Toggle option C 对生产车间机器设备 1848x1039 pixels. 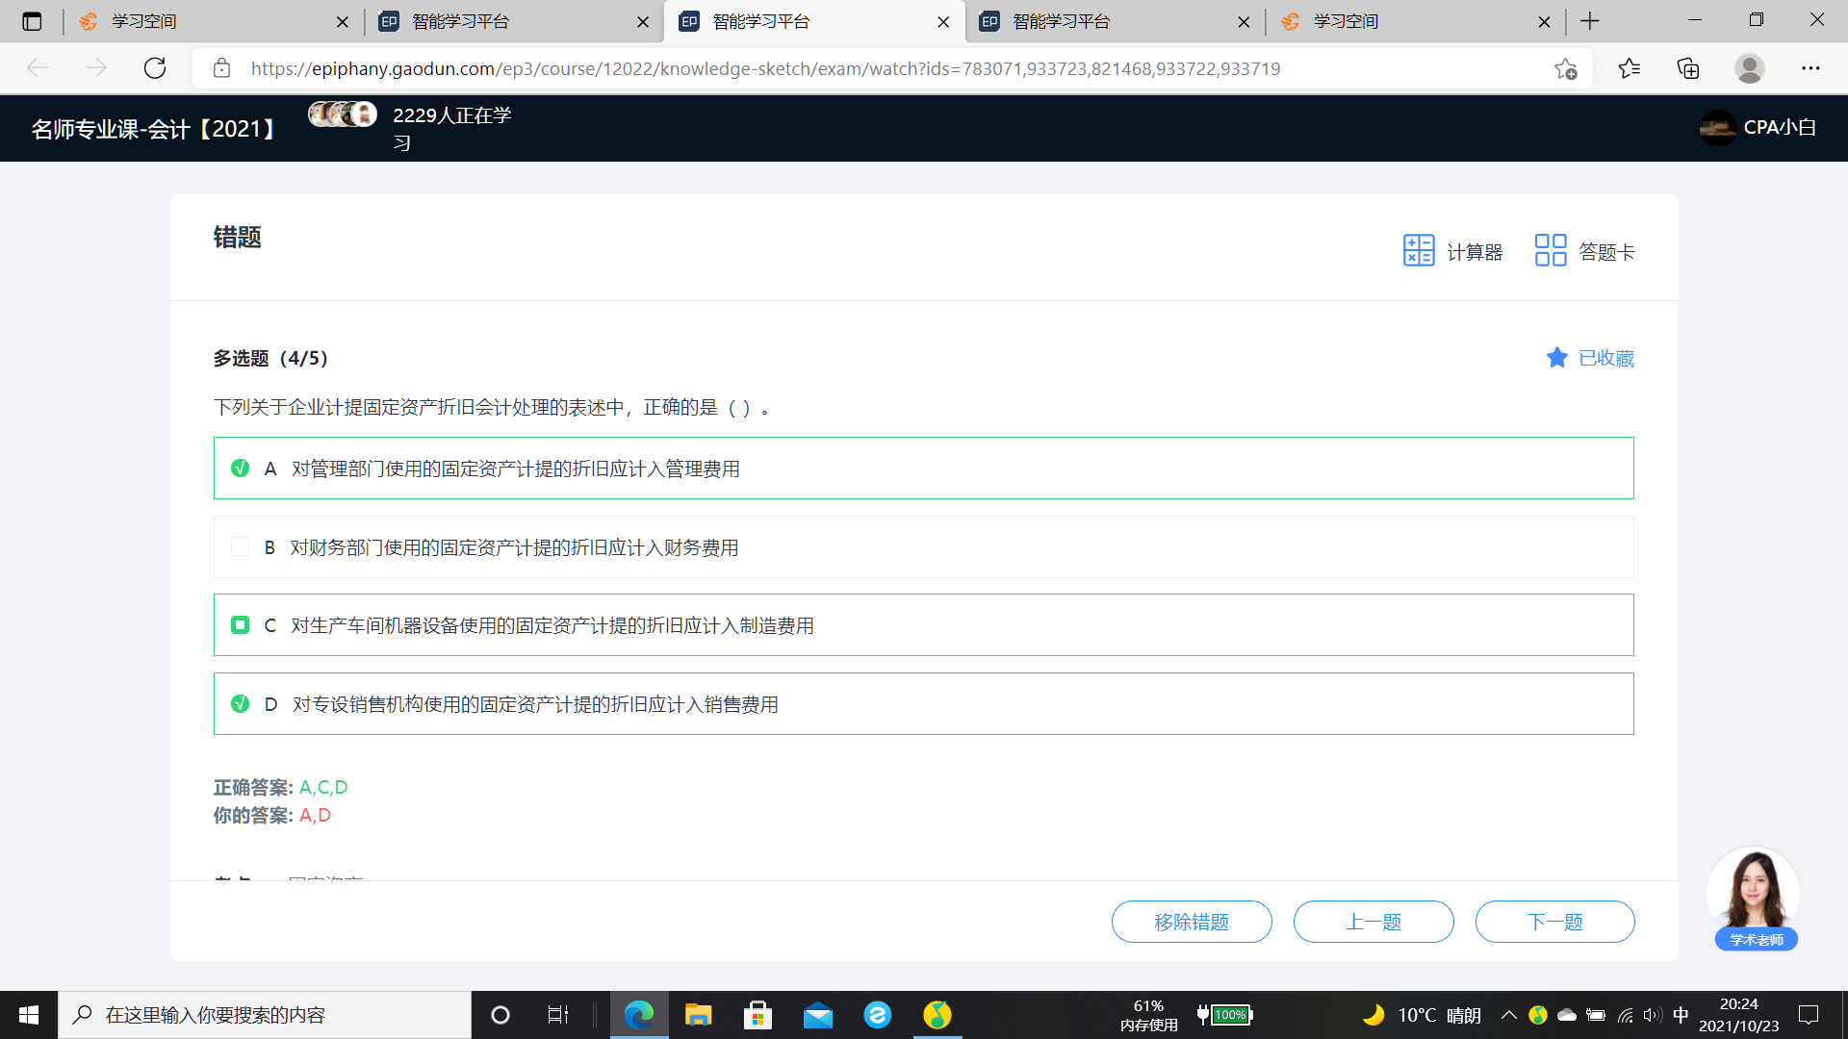coord(241,625)
